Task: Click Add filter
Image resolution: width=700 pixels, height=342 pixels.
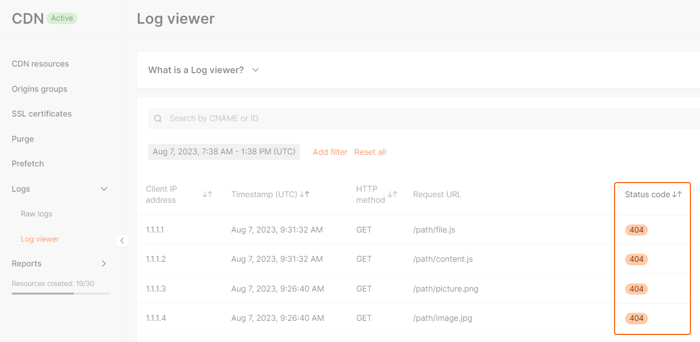Action: click(330, 152)
